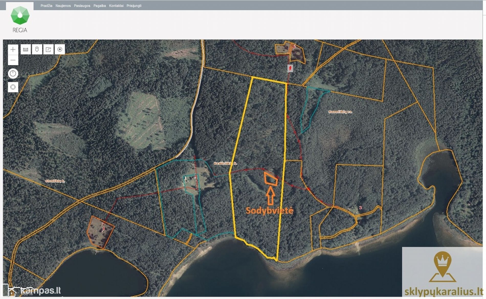Open the Pradžia menu item
The image size is (486, 299).
coord(46,6)
